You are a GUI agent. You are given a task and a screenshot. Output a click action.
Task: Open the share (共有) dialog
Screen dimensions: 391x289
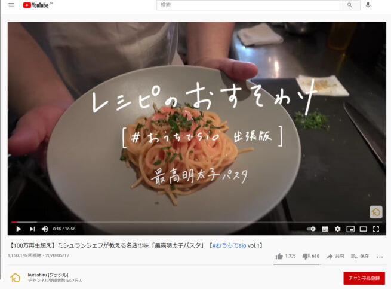click(335, 256)
